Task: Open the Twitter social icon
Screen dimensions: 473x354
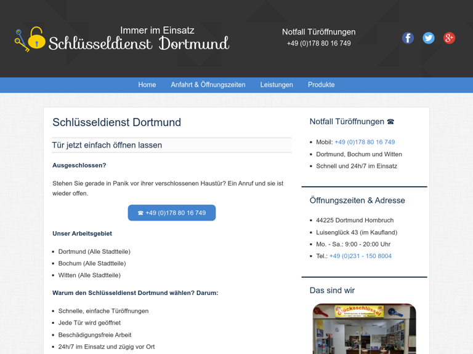Action: (x=429, y=38)
